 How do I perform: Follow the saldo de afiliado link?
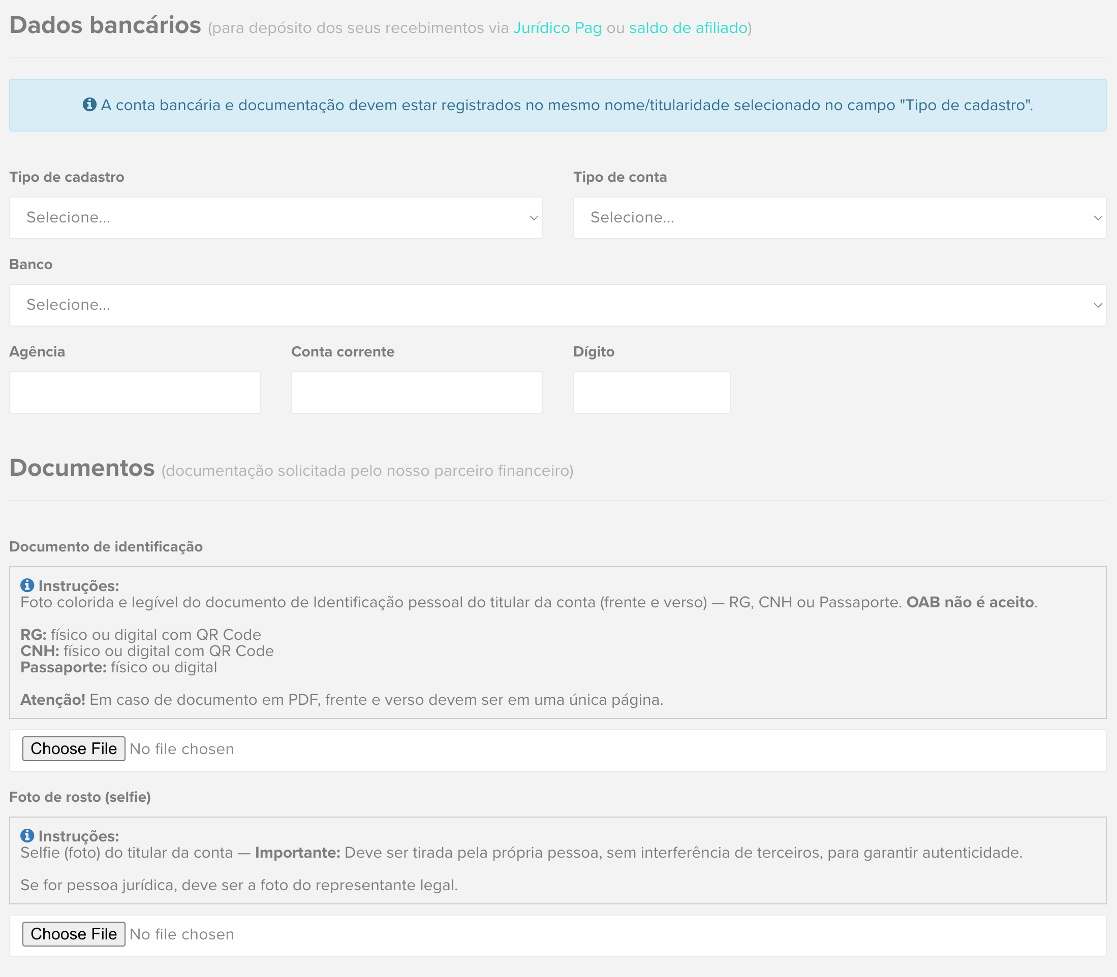tap(688, 28)
